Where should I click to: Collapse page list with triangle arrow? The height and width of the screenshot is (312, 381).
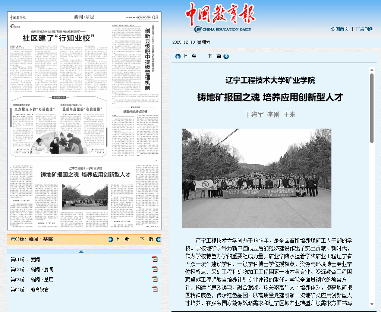pos(81,251)
